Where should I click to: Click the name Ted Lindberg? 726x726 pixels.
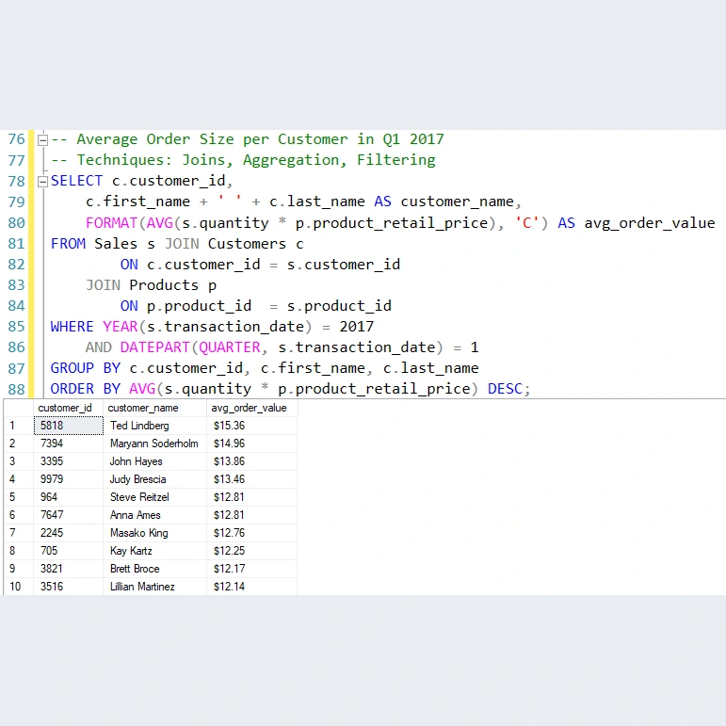click(139, 426)
